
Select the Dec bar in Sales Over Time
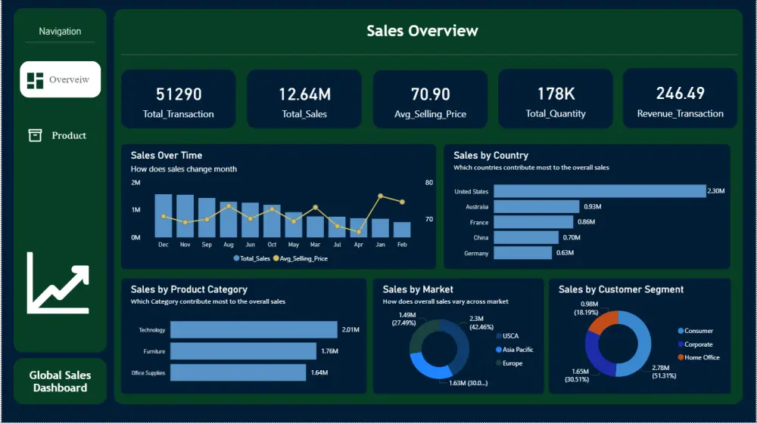[x=164, y=216]
